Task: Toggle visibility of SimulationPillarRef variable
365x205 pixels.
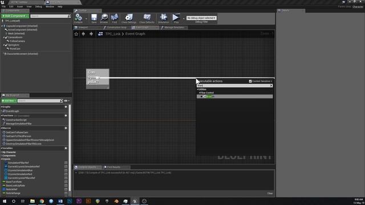Action: point(66,163)
